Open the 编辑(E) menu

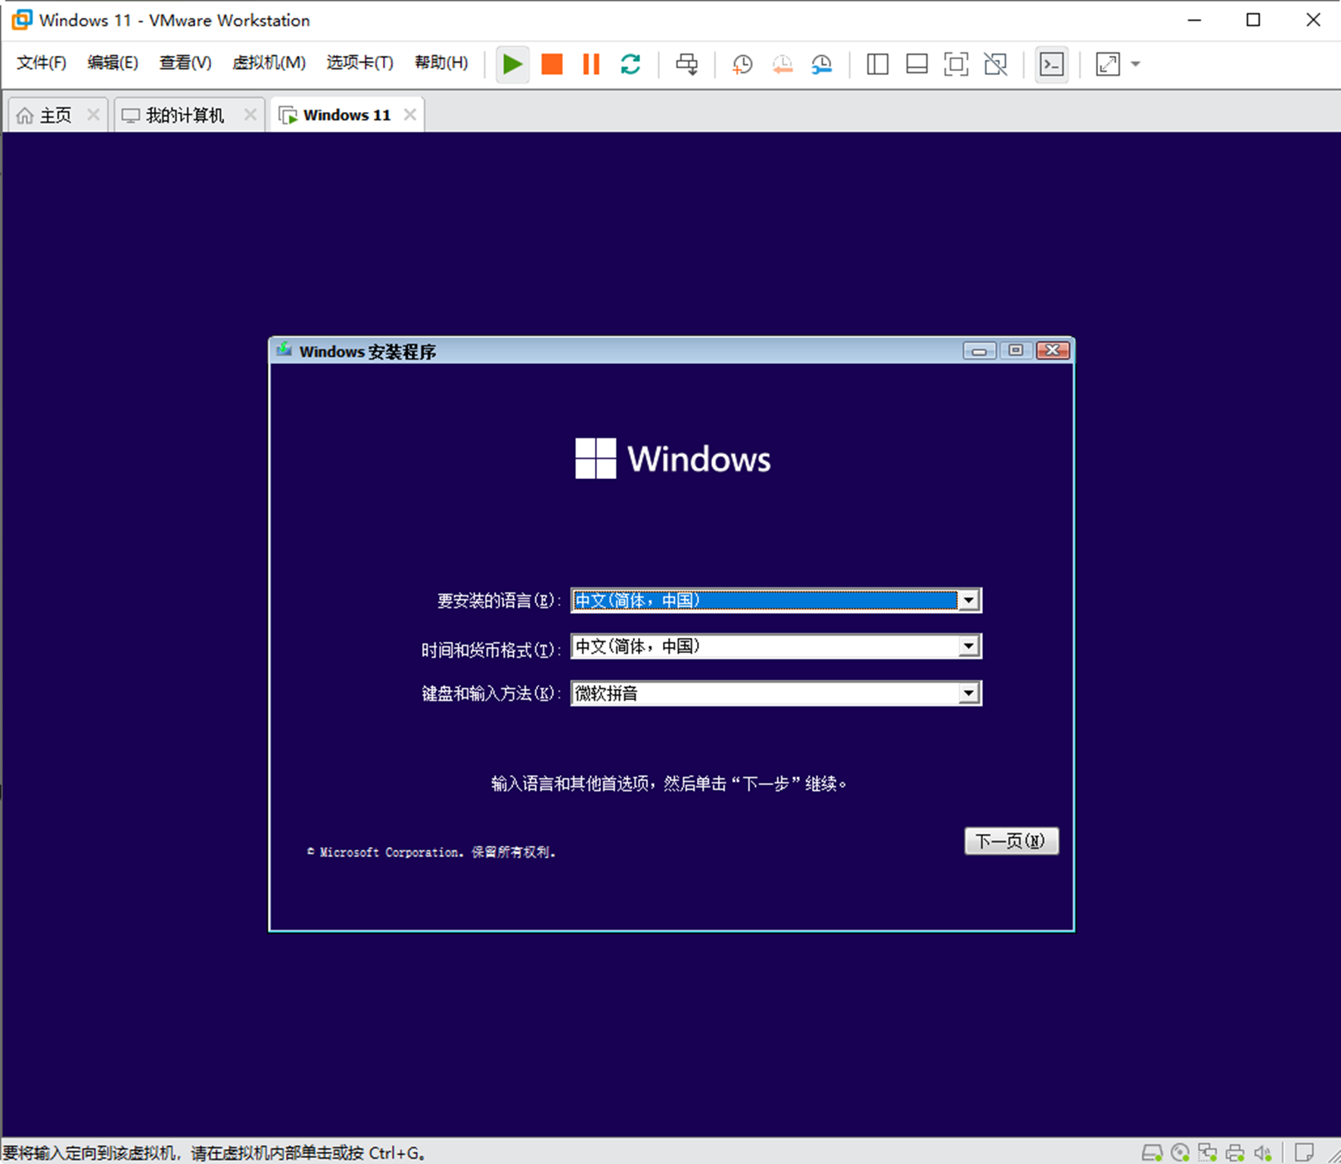click(x=113, y=63)
